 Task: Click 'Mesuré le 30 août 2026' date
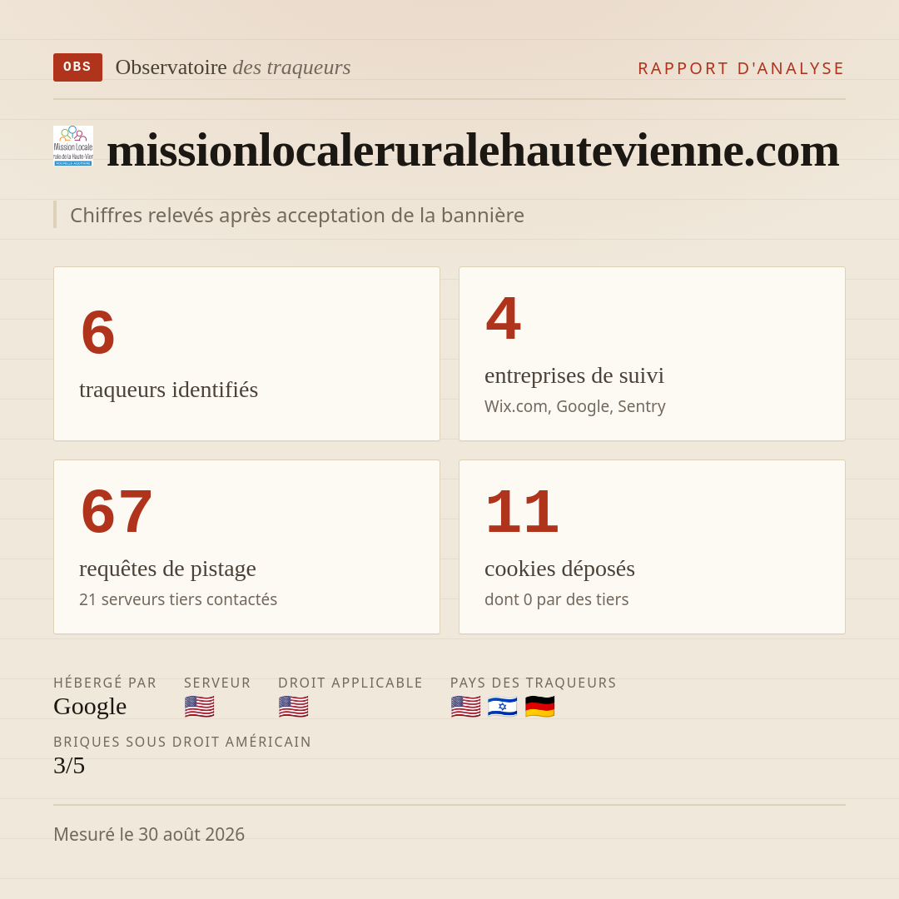[149, 834]
